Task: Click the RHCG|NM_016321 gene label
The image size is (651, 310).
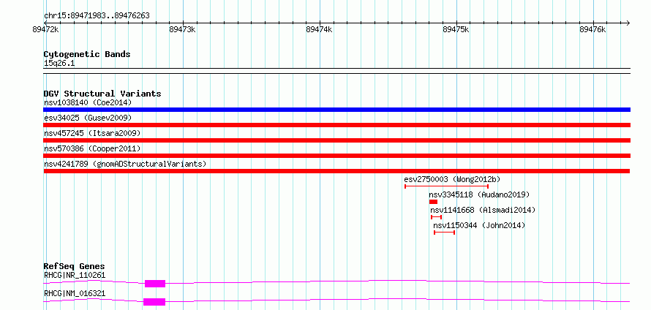Action: [x=75, y=293]
